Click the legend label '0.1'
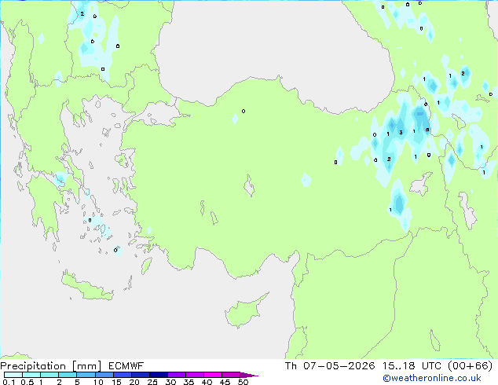 click(x=9, y=382)
